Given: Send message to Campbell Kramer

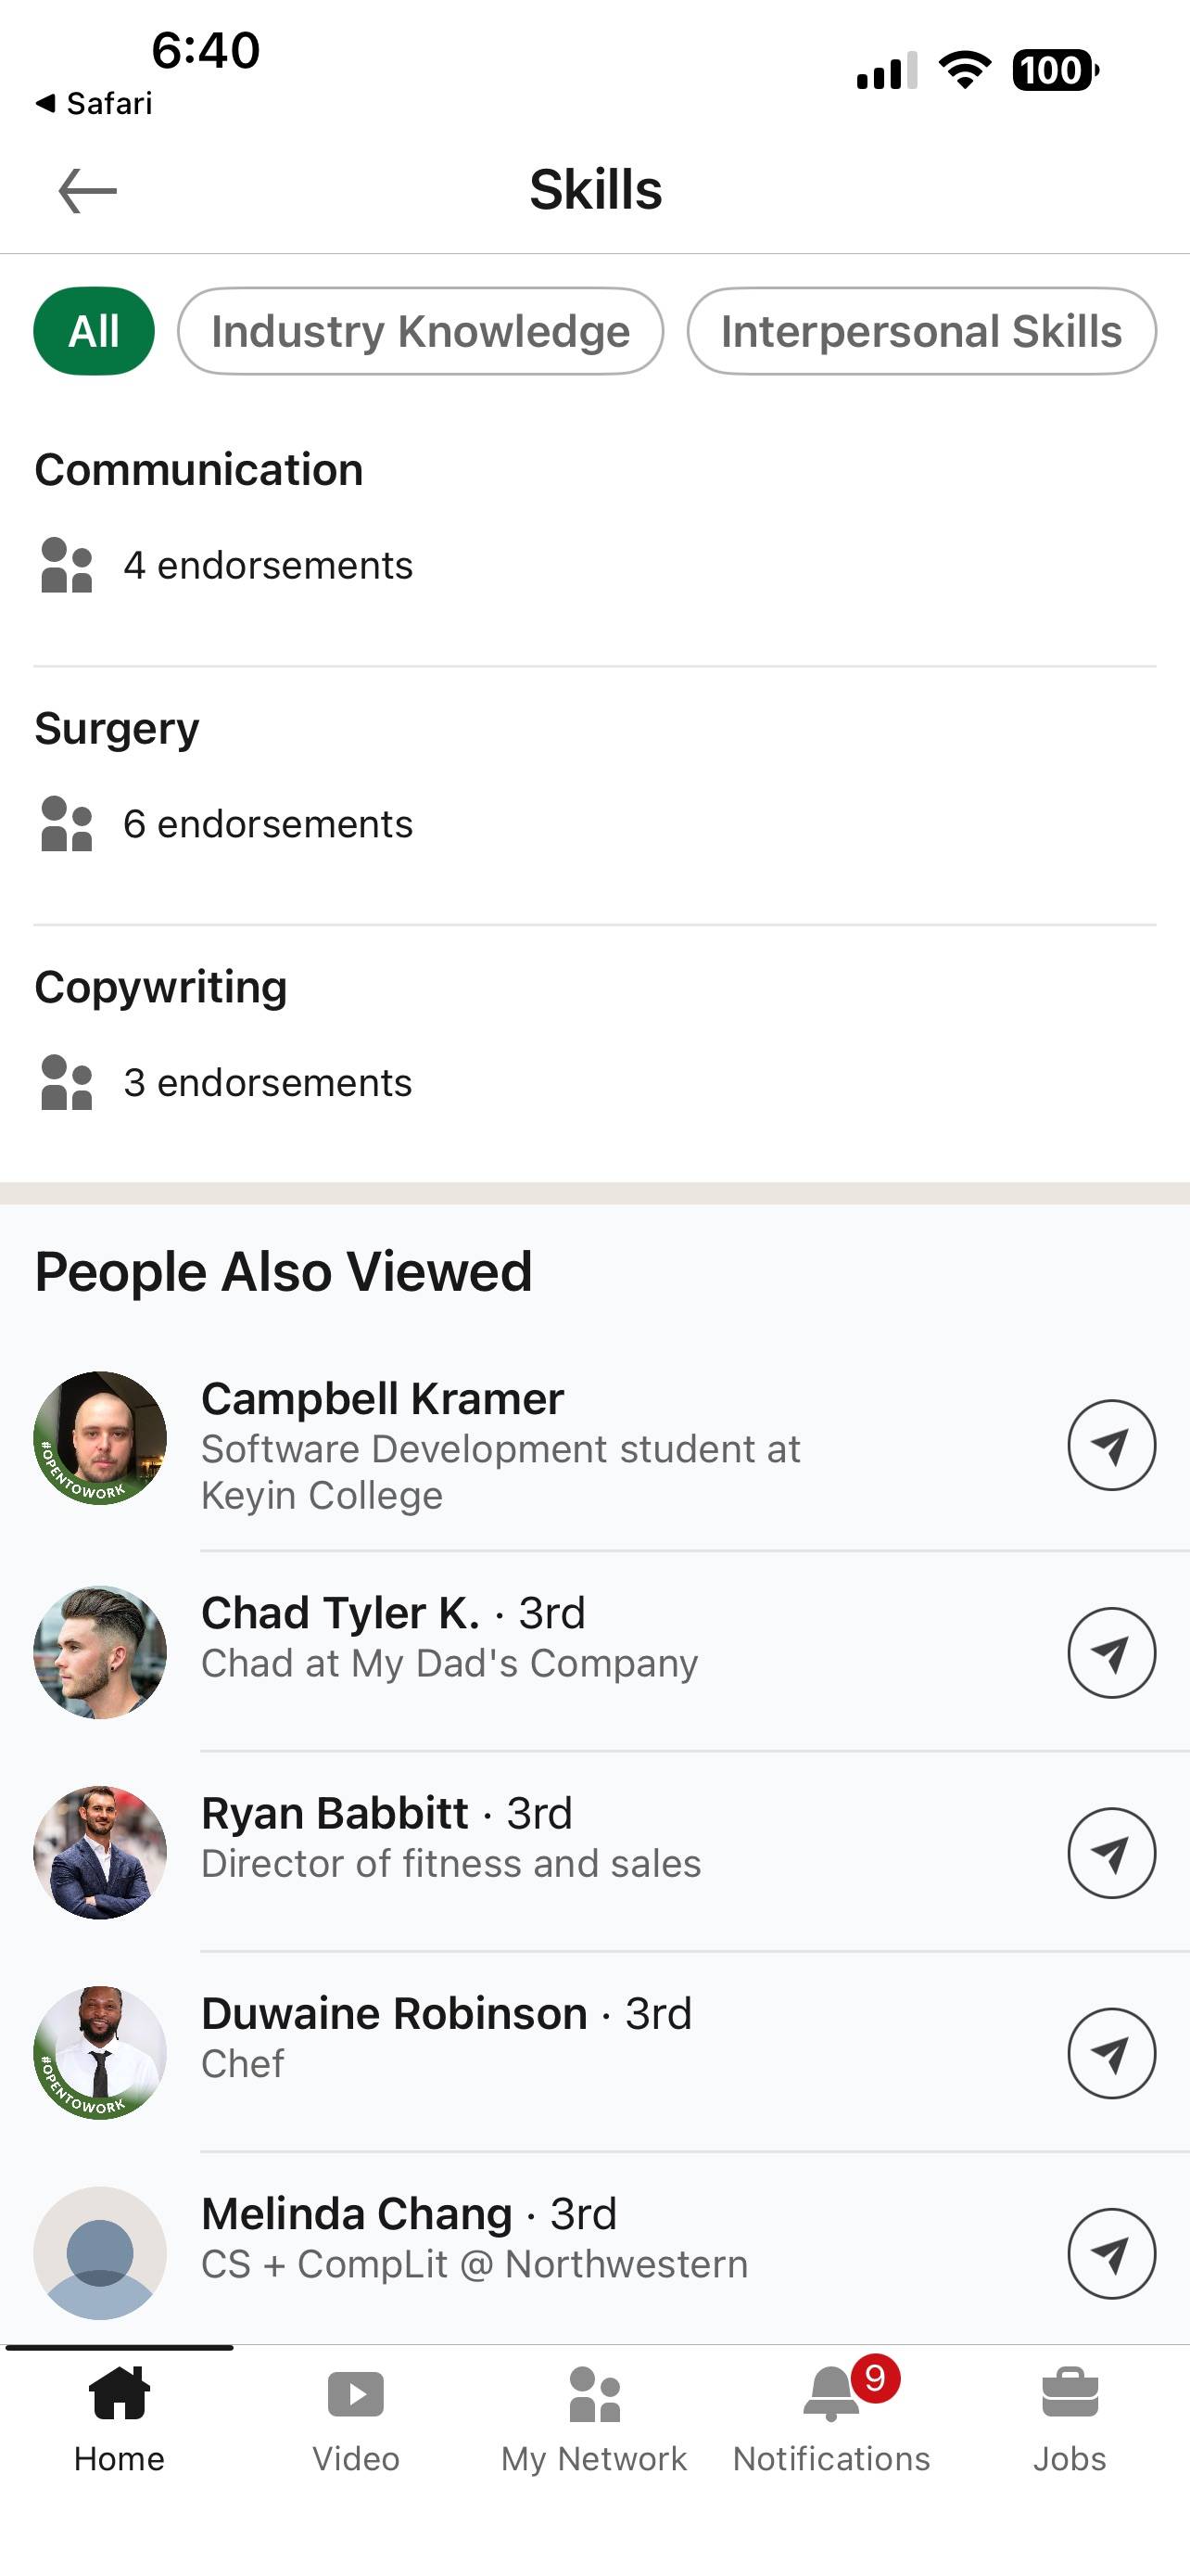Looking at the screenshot, I should click(1111, 1445).
